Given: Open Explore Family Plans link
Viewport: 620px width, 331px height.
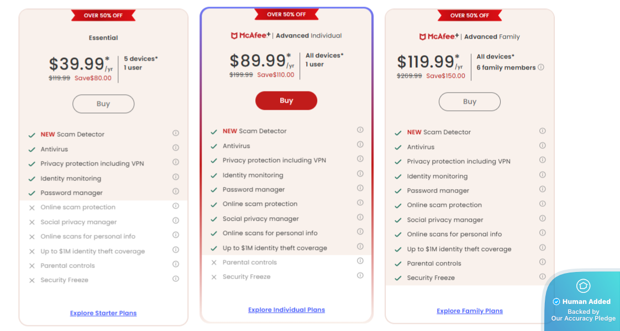Looking at the screenshot, I should (x=470, y=311).
